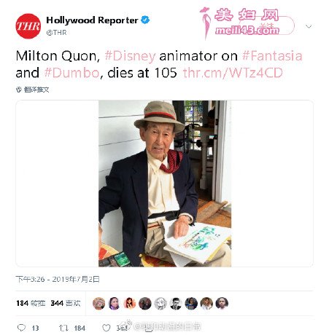View the 344 likes list
This screenshot has width=321, height=335.
click(66, 303)
